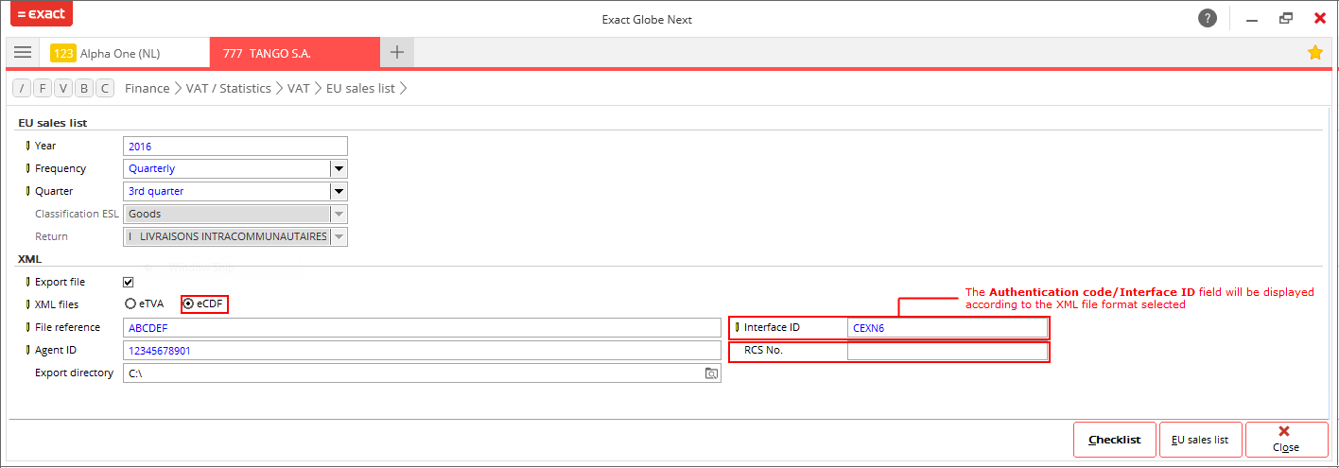Go to VAT breadcrumb item
Image resolution: width=1339 pixels, height=468 pixels.
[x=299, y=88]
